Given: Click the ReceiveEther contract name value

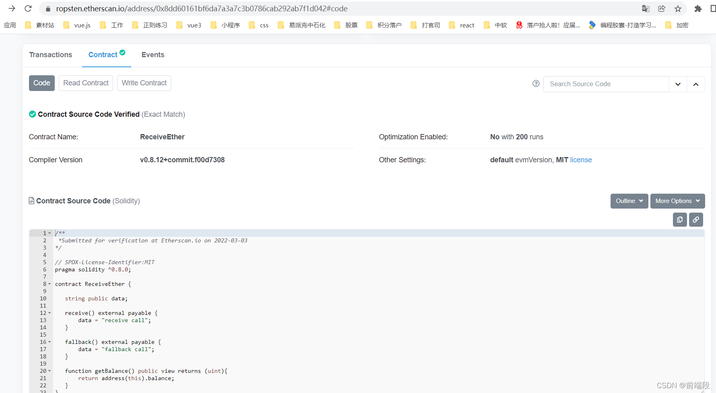Looking at the screenshot, I should [162, 137].
